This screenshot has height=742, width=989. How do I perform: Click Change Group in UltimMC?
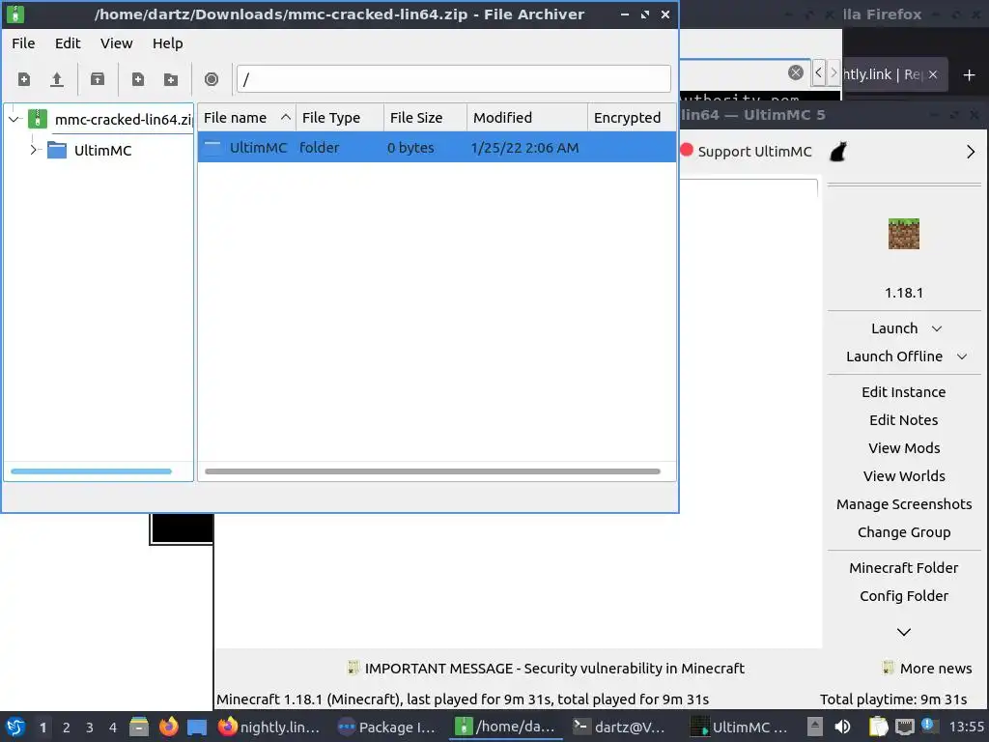(x=904, y=532)
